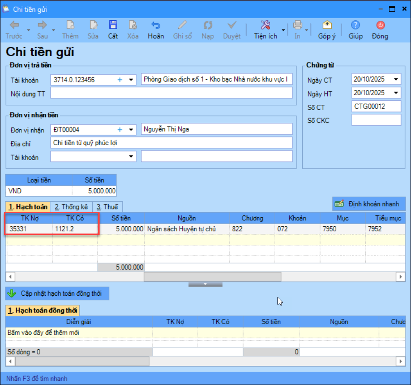Click the Số CKC input field
Screen dimensions: 411x385
coord(376,120)
